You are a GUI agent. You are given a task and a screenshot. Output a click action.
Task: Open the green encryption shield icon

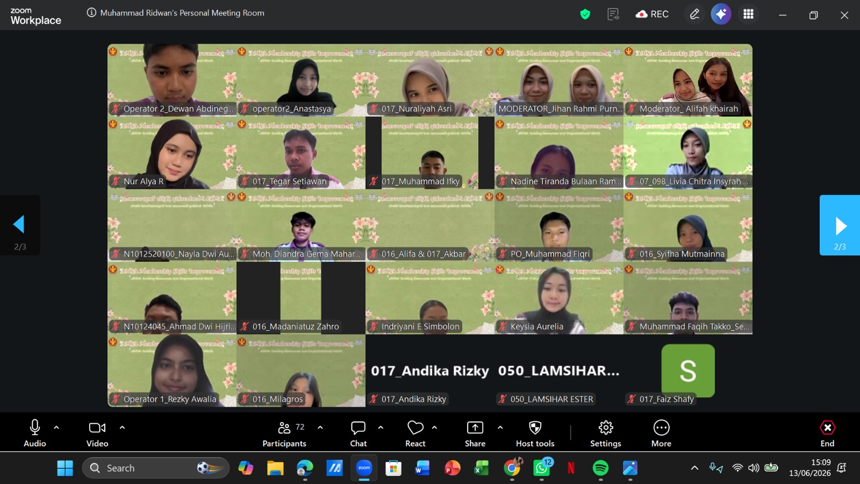(x=585, y=15)
